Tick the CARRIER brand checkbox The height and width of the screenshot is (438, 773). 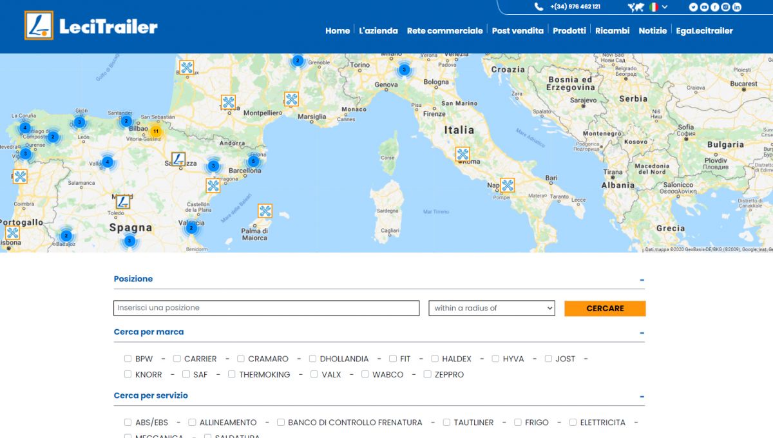click(x=177, y=359)
